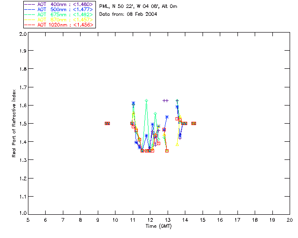Click the 1.8 tick label on y-axis
This screenshot has width=298, height=238.
23,69
